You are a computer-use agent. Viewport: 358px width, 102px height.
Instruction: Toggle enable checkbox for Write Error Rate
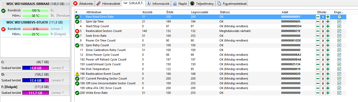click(x=339, y=93)
